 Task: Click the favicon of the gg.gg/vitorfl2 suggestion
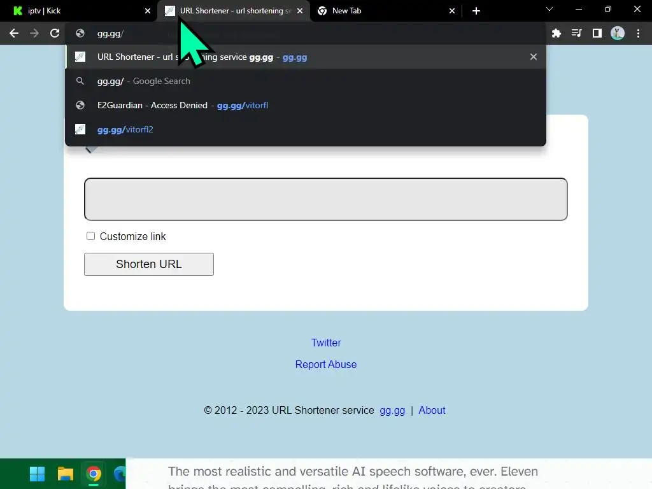pyautogui.click(x=80, y=129)
